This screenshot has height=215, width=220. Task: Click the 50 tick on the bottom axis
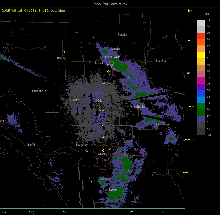[x=131, y=211]
